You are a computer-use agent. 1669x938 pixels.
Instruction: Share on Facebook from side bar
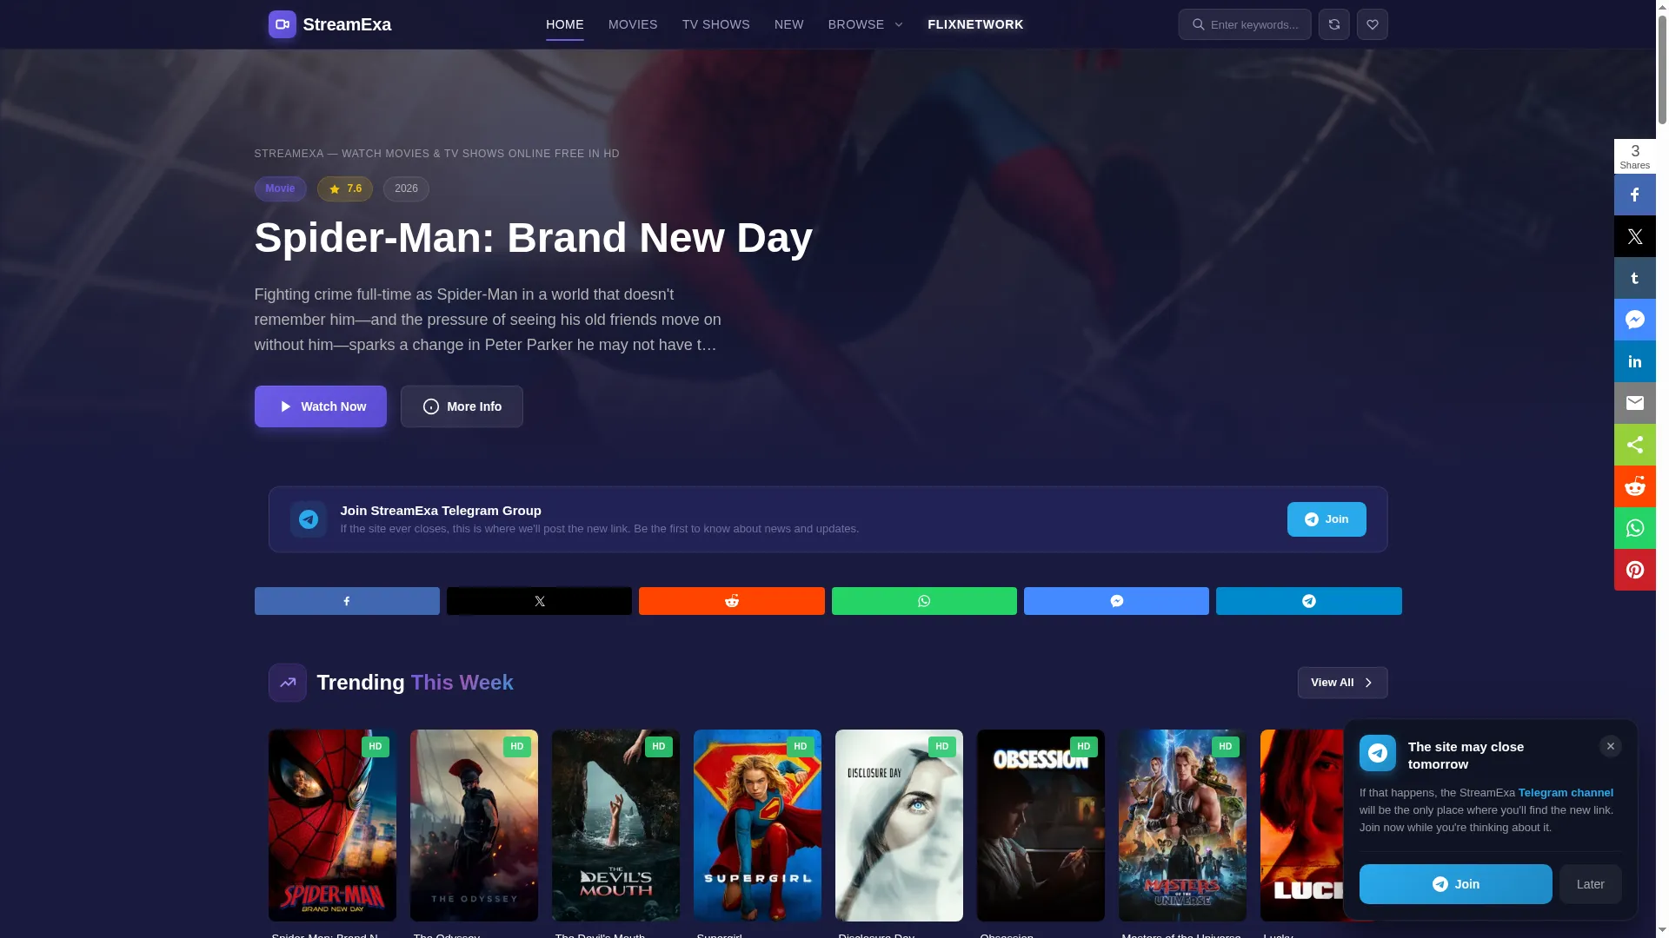1635,195
